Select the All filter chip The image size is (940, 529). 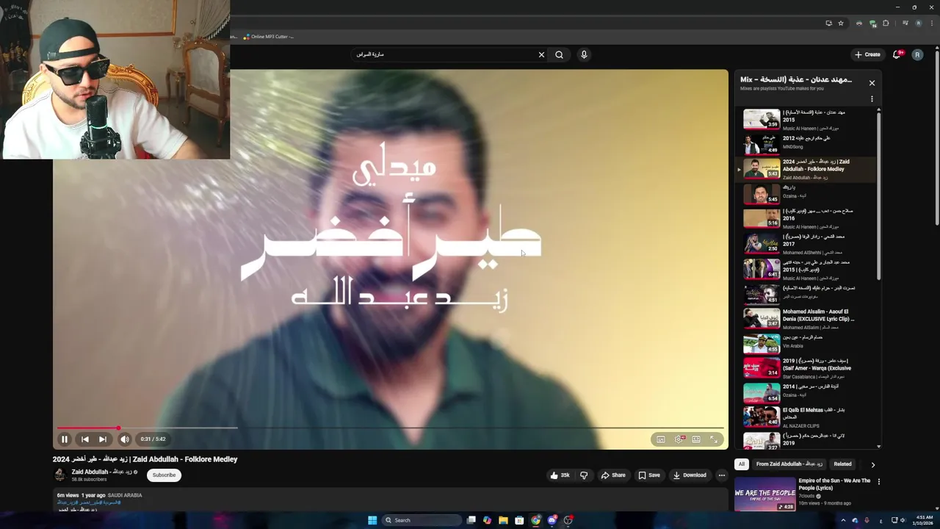pos(742,464)
